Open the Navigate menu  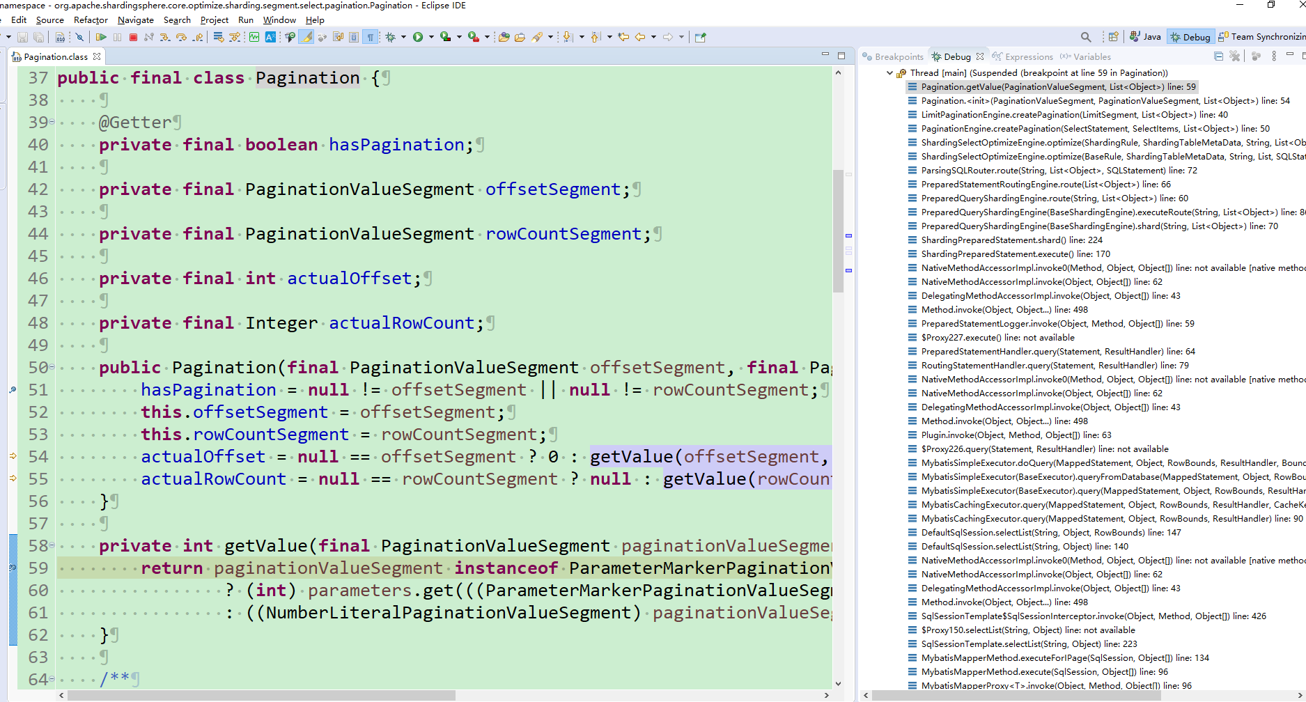[x=135, y=19]
